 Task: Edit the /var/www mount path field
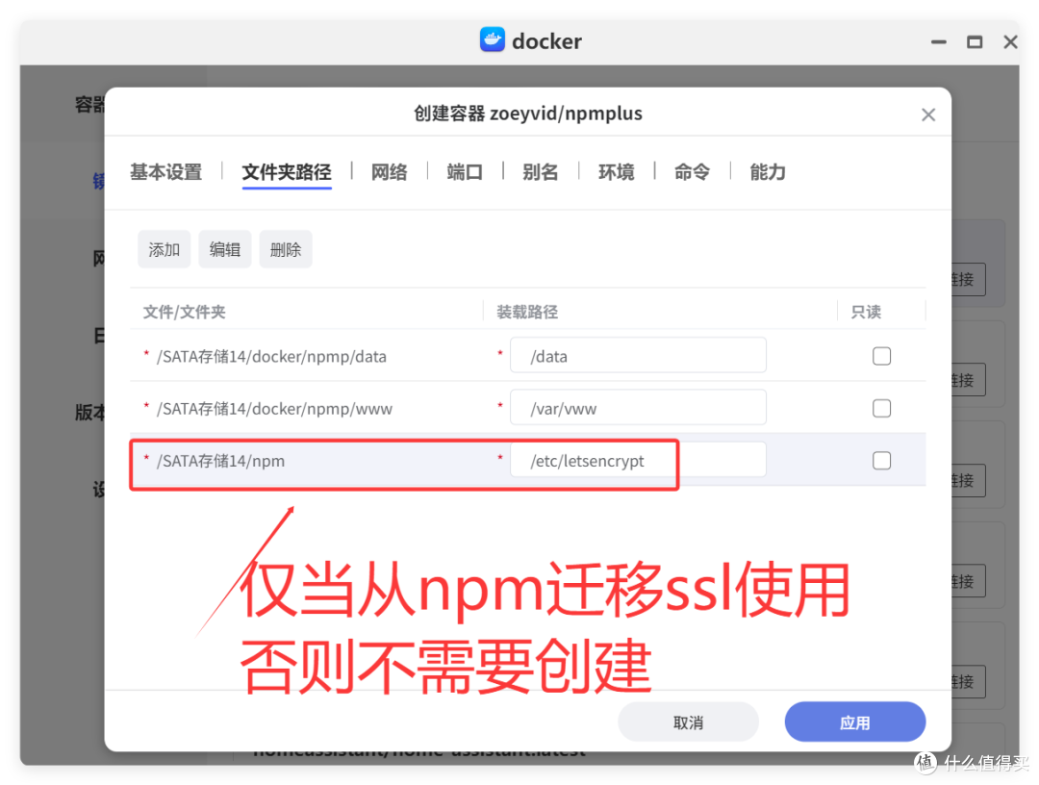pyautogui.click(x=638, y=407)
